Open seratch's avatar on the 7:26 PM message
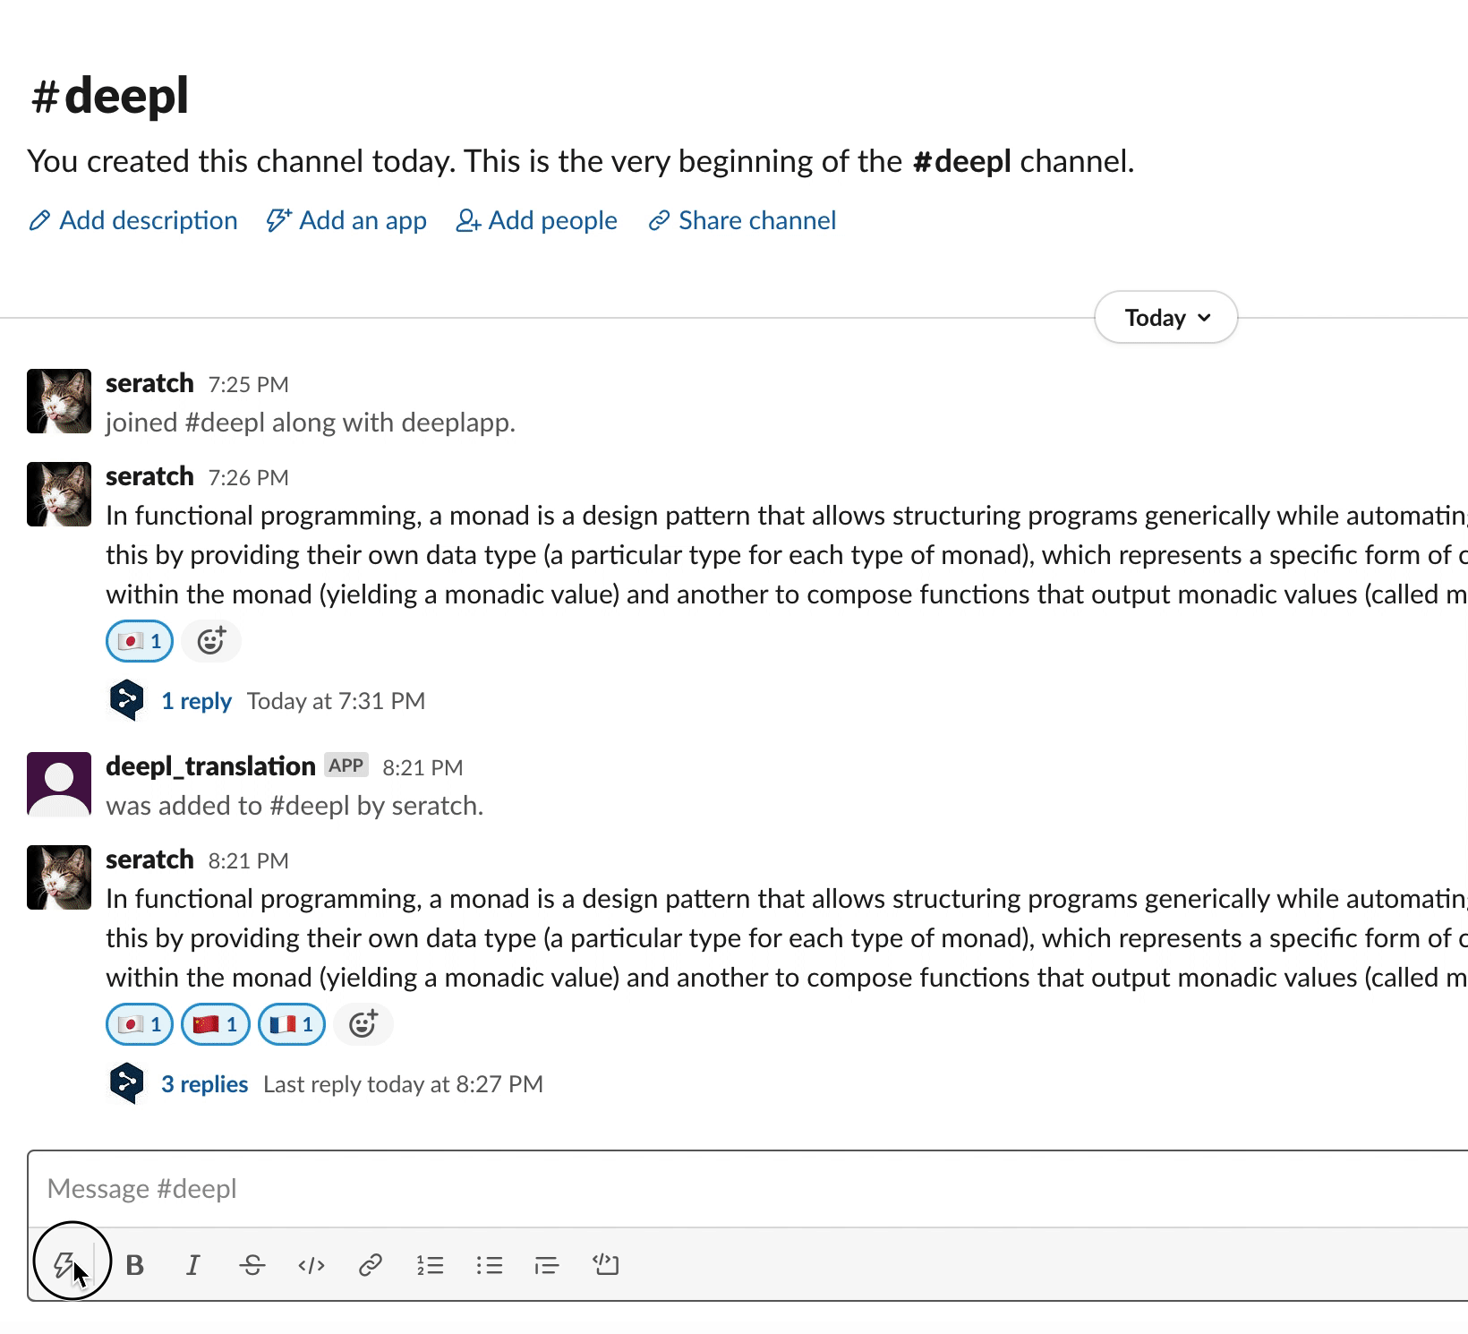Screen dimensions: 1468x1334 click(x=59, y=494)
